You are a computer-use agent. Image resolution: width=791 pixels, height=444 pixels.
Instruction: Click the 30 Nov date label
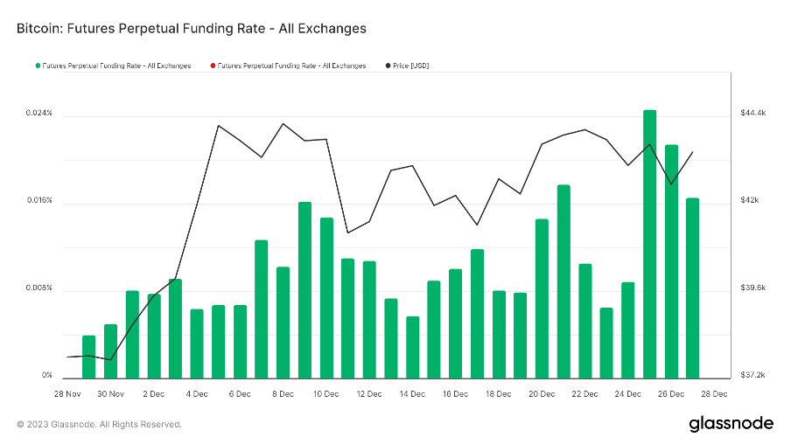click(x=110, y=394)
